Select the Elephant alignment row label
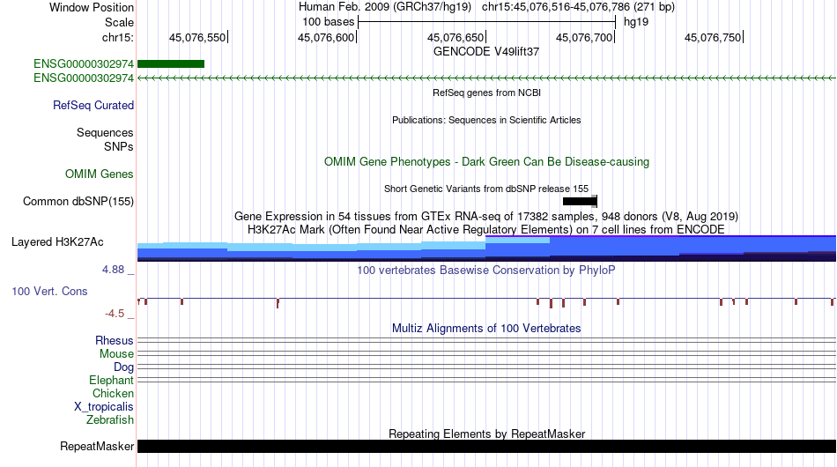 point(111,380)
